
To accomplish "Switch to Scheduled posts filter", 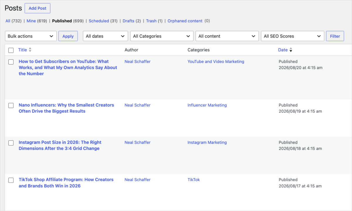I will [99, 21].
